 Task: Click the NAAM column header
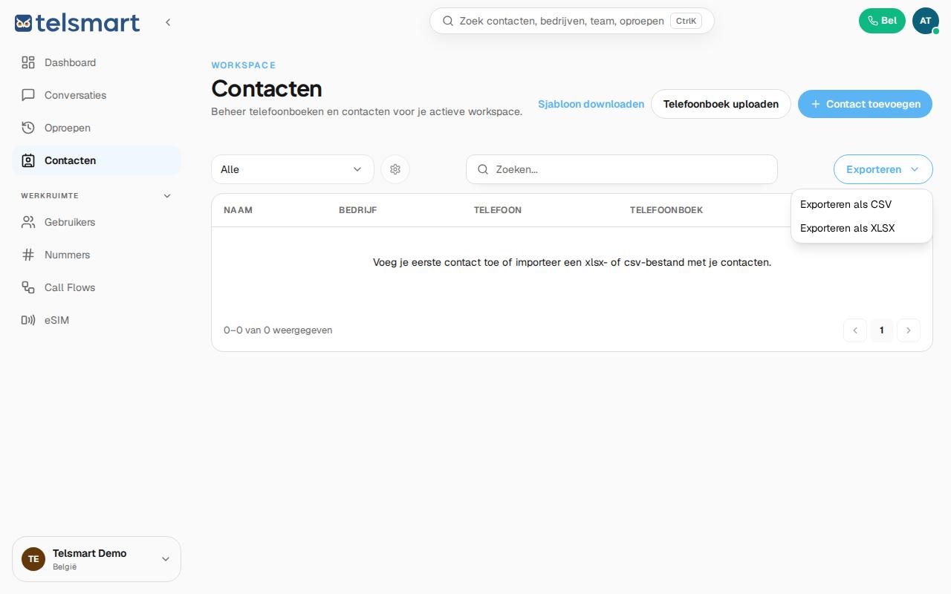pos(238,210)
